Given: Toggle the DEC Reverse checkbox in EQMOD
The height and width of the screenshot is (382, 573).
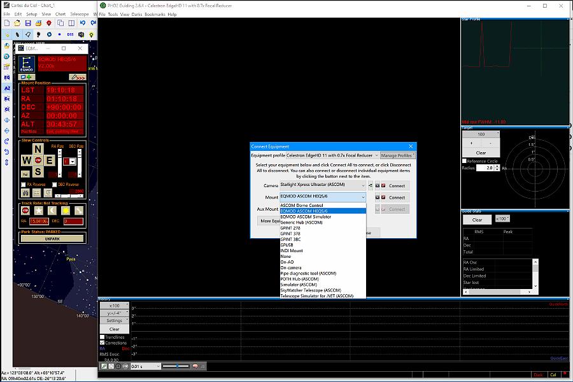Looking at the screenshot, I should 55,185.
